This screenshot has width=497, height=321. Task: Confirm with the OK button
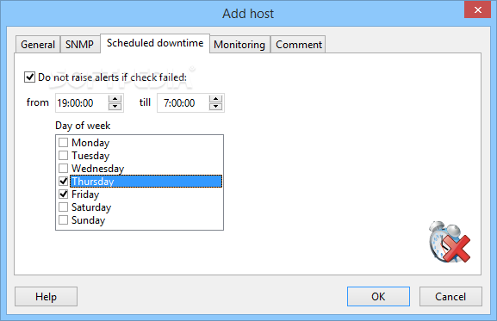click(378, 297)
